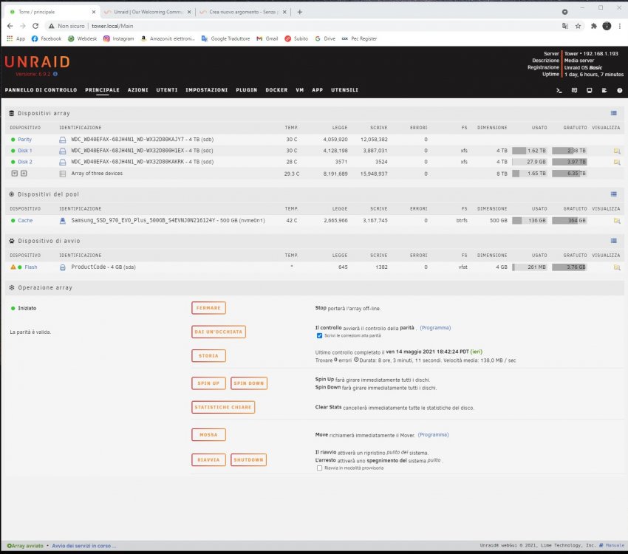Click Google Translate icon in address bar
This screenshot has height=554, width=628.
click(564, 26)
